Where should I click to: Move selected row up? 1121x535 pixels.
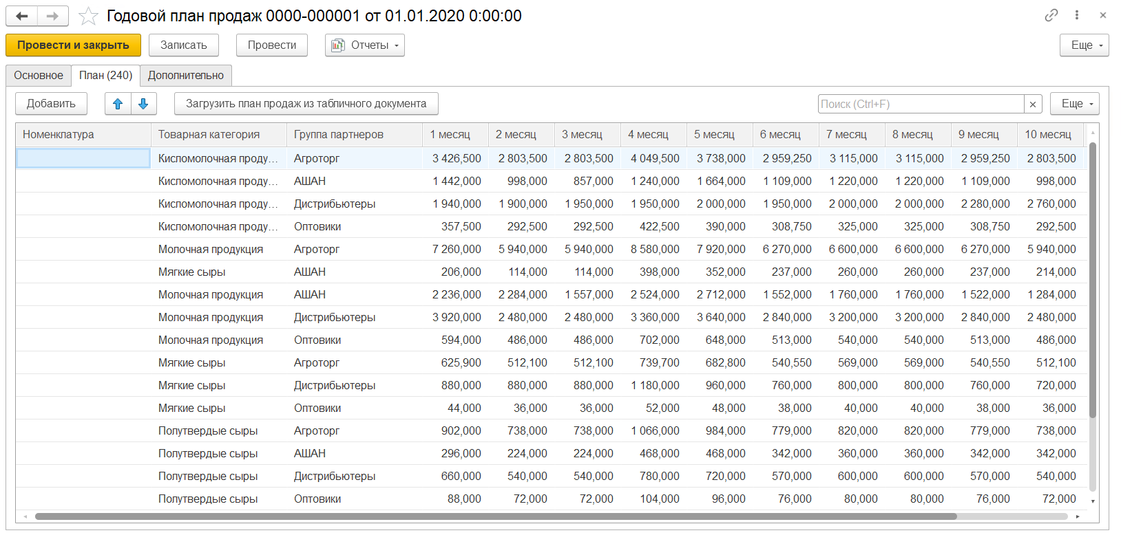point(118,104)
